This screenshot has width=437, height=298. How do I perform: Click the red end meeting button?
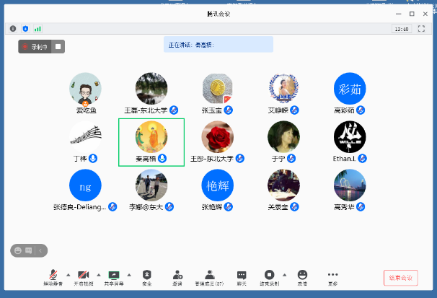tap(400, 278)
